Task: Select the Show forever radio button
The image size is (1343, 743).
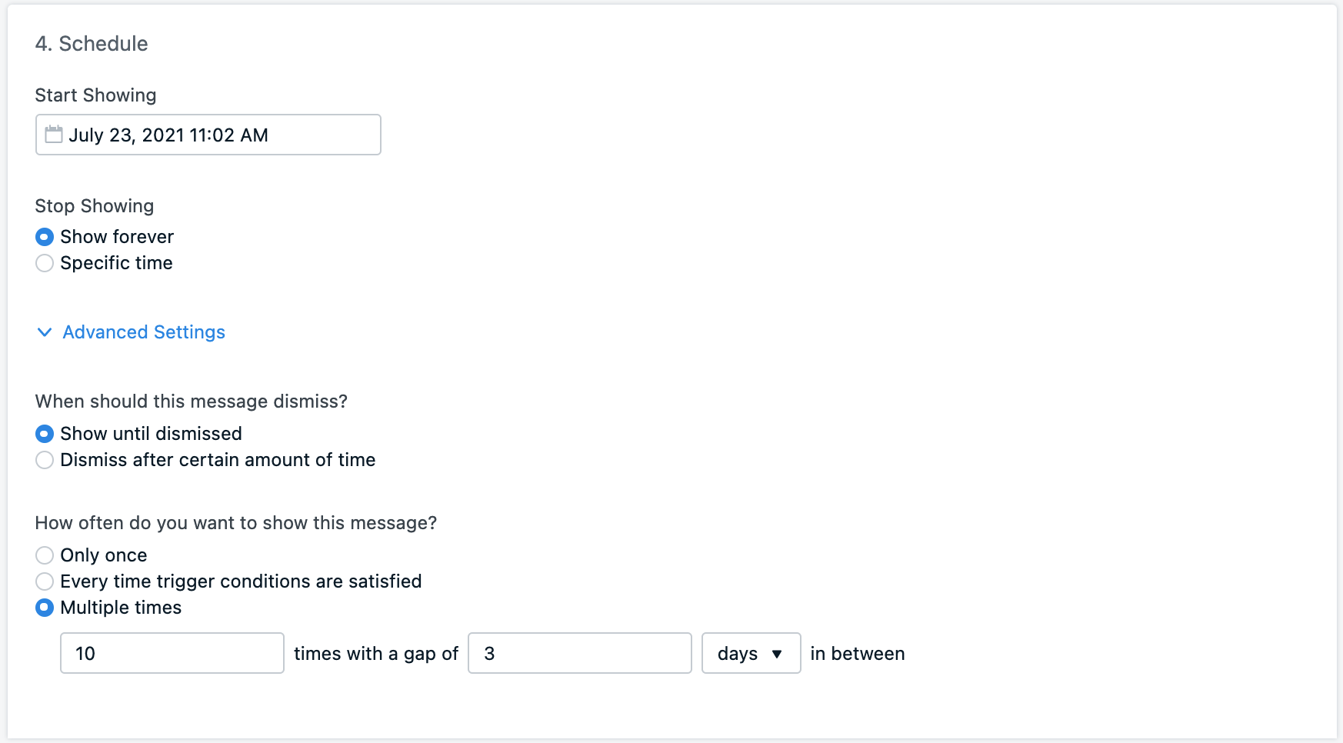Action: [x=45, y=237]
